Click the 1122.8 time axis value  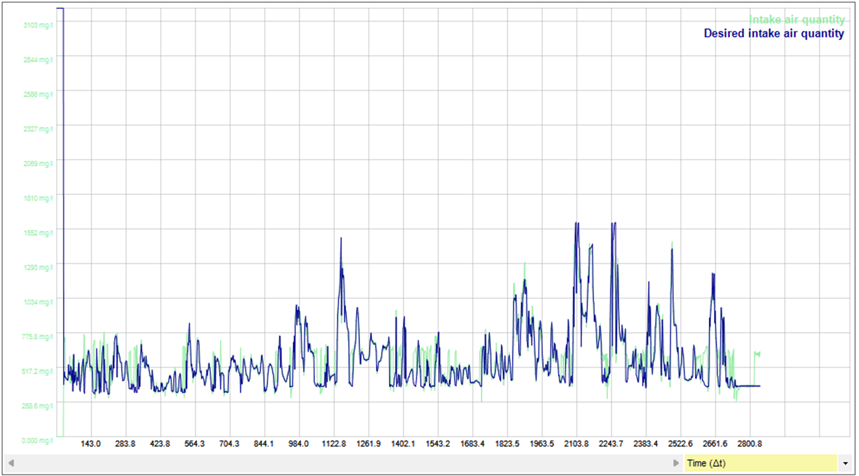[x=334, y=444]
